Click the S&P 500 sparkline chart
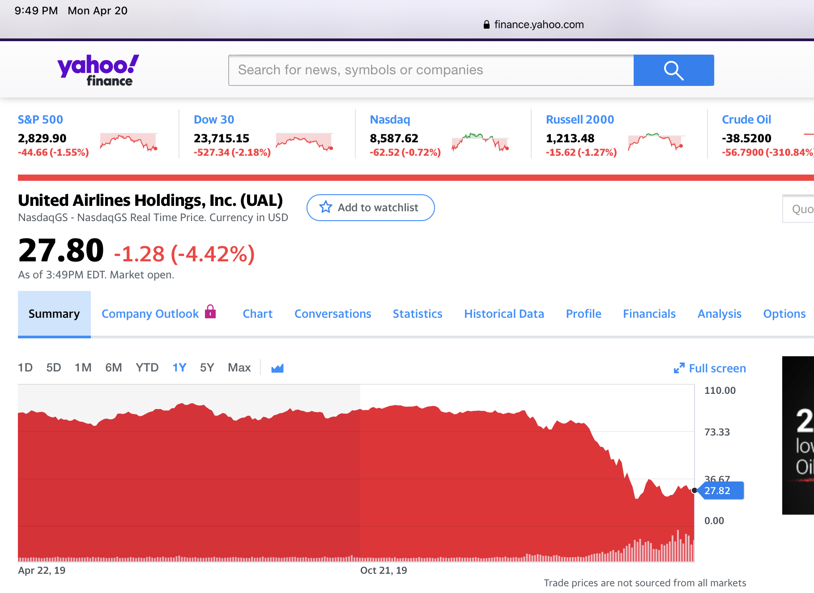The height and width of the screenshot is (593, 814). point(128,142)
